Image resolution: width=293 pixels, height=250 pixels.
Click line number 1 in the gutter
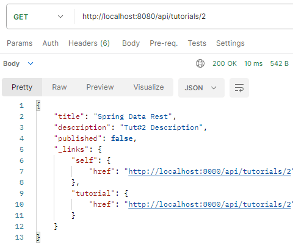(21, 105)
